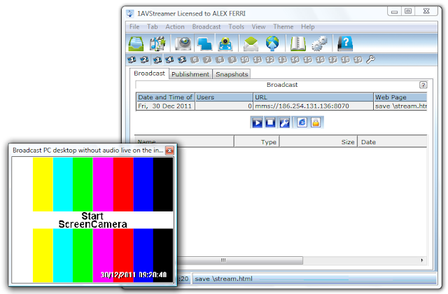Maximize the 1AVStreamer window

tap(408, 11)
